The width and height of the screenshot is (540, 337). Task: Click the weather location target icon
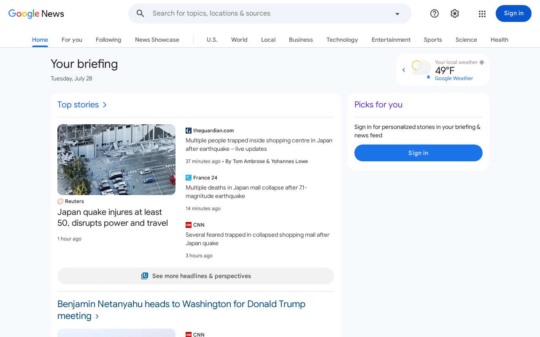[x=482, y=62]
